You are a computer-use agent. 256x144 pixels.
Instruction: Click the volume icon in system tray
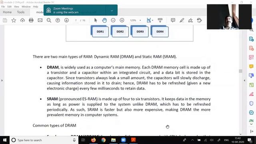[212, 140]
